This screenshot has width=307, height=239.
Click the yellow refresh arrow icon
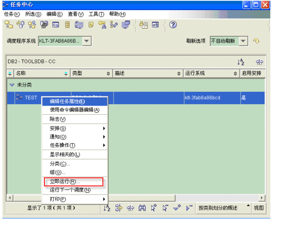coord(256,41)
